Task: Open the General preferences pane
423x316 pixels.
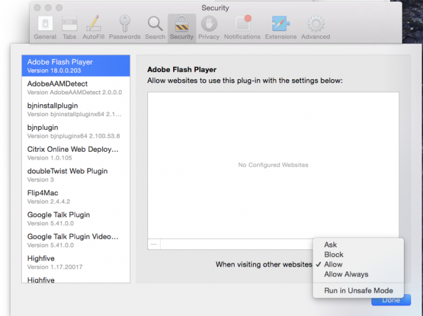Action: [x=45, y=28]
